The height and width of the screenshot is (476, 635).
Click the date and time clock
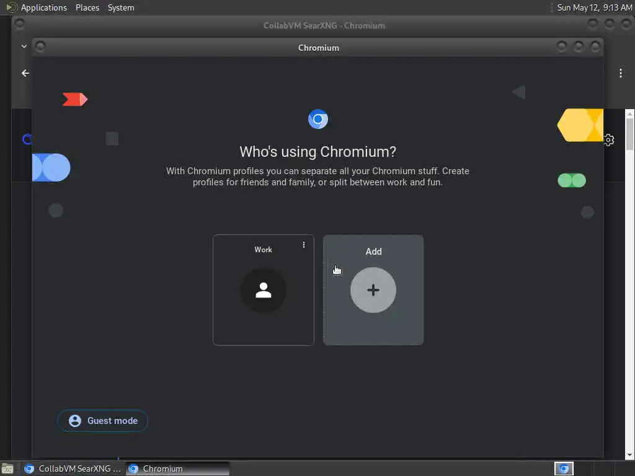594,7
